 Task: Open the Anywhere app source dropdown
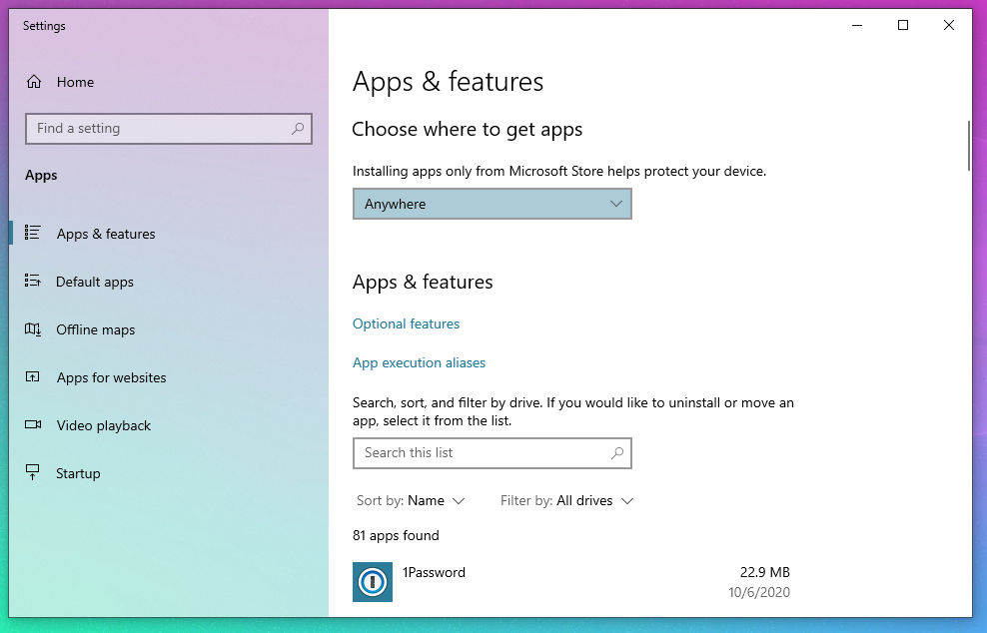tap(493, 204)
